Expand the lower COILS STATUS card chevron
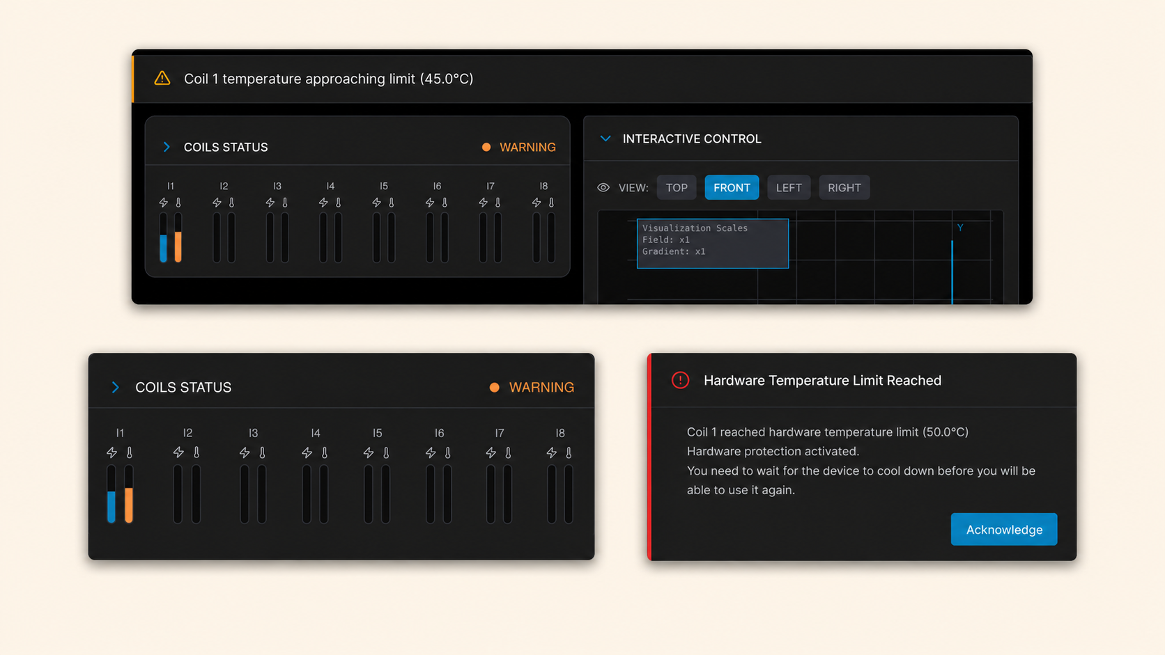Image resolution: width=1165 pixels, height=655 pixels. coord(116,387)
